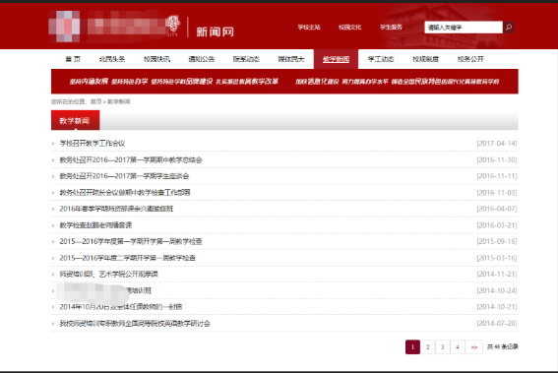This screenshot has height=373, width=558.
Task: Click the search magnifier icon in header
Action: [509, 27]
